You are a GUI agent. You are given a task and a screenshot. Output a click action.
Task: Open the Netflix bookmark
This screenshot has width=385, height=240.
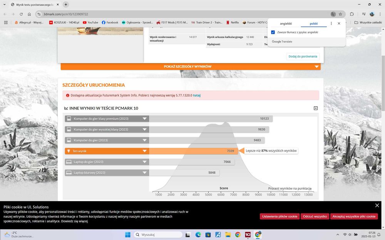coord(232,22)
